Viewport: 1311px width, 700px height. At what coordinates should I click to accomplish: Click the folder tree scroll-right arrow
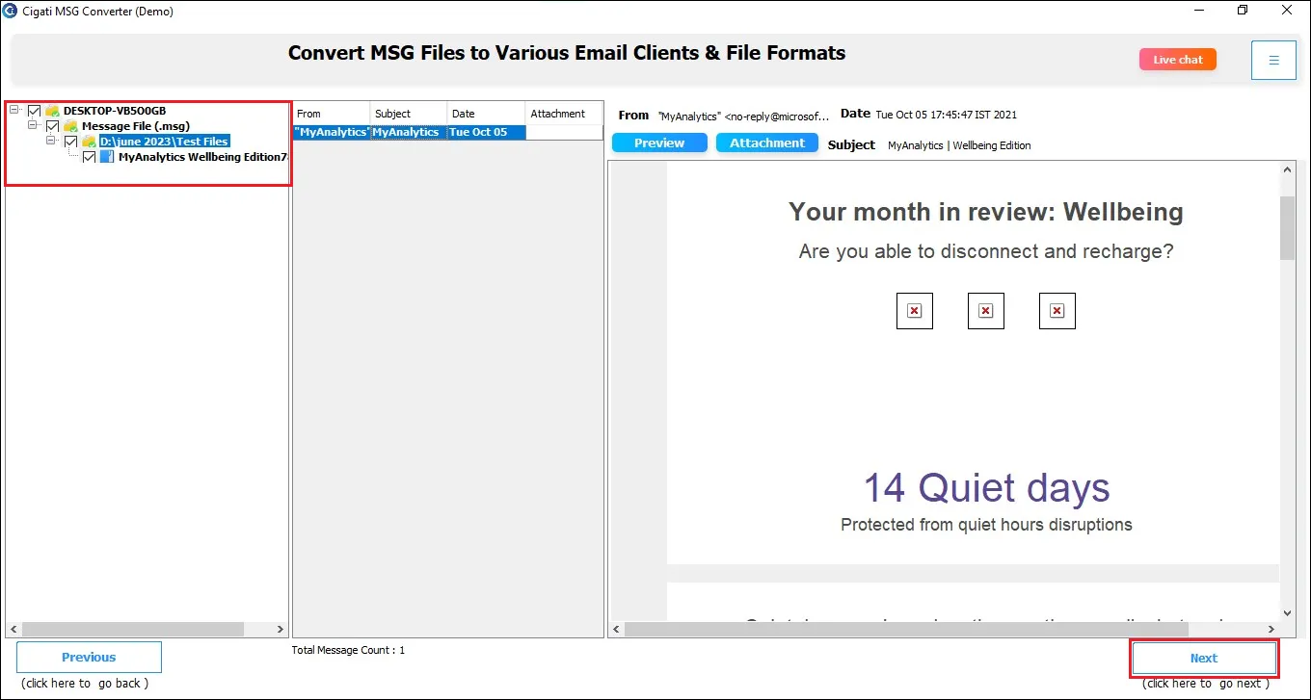[x=281, y=629]
